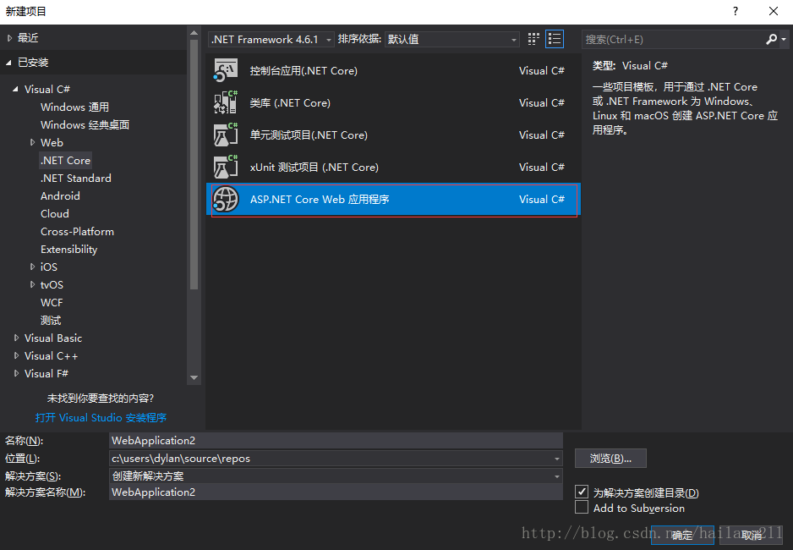Expand the tvOS tree node
Viewport: 793px width, 550px height.
click(32, 285)
